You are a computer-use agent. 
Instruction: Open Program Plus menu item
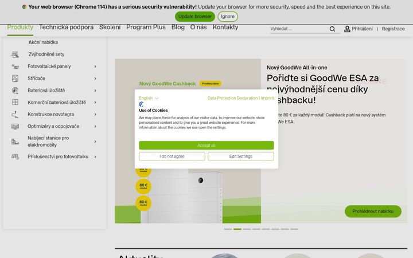pyautogui.click(x=146, y=28)
